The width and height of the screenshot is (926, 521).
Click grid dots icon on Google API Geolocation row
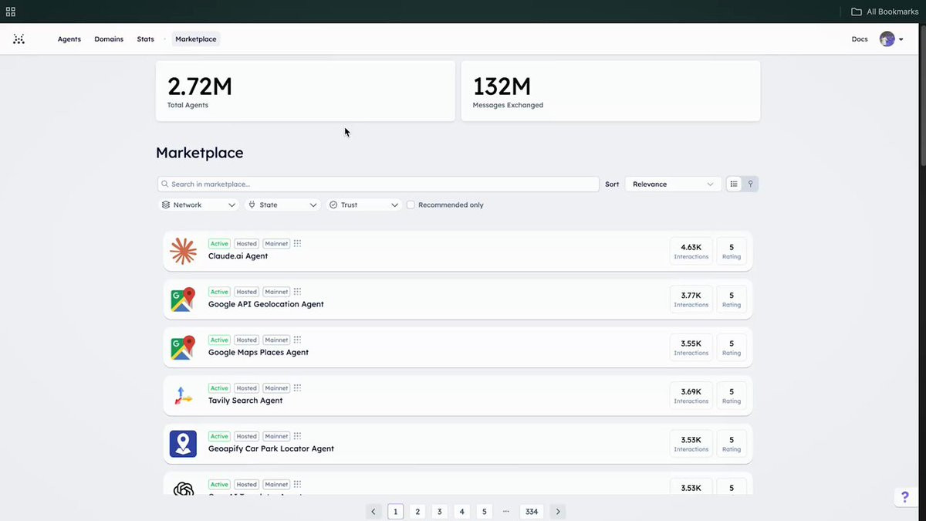point(297,292)
